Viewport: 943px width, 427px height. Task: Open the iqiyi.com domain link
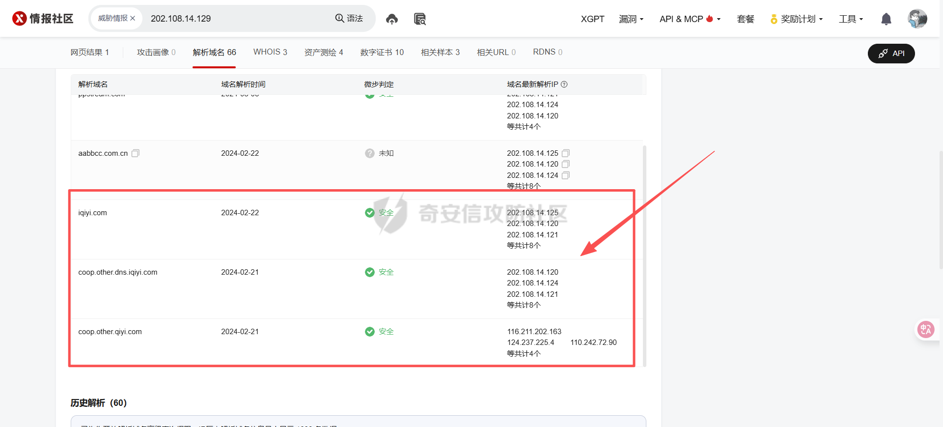pos(92,213)
